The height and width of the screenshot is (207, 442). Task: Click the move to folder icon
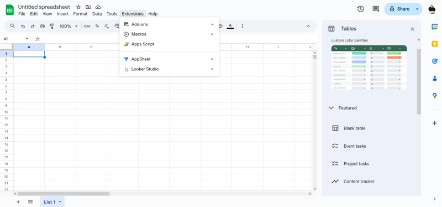pyautogui.click(x=88, y=7)
